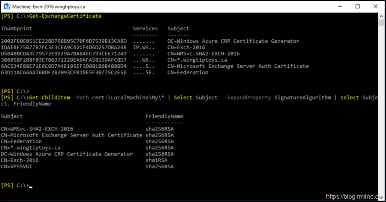Click the sha1RSA value for CN=Exch-2016
This screenshot has height=202, width=386.
click(x=156, y=160)
